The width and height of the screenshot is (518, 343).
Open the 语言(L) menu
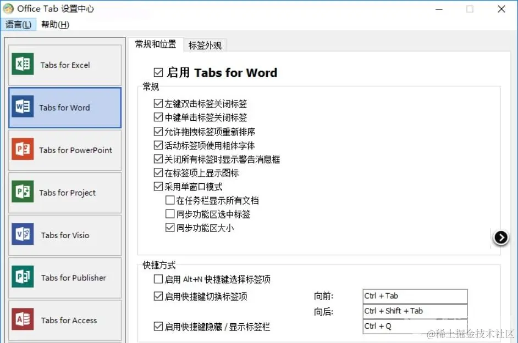pyautogui.click(x=19, y=24)
